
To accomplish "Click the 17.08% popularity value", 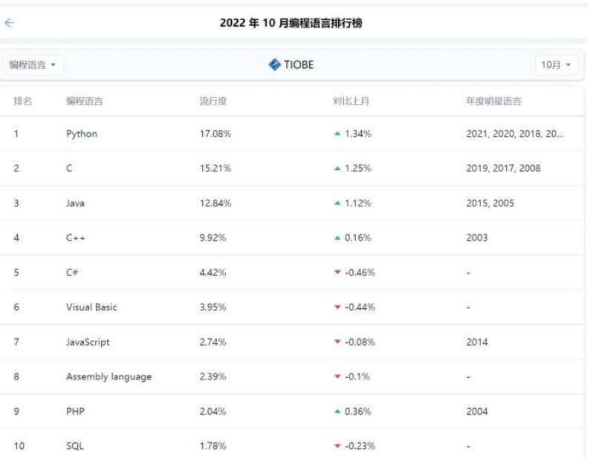I will click(x=215, y=134).
